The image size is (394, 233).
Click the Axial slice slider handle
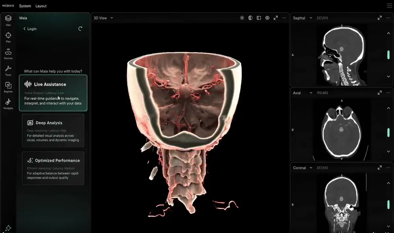point(388,132)
